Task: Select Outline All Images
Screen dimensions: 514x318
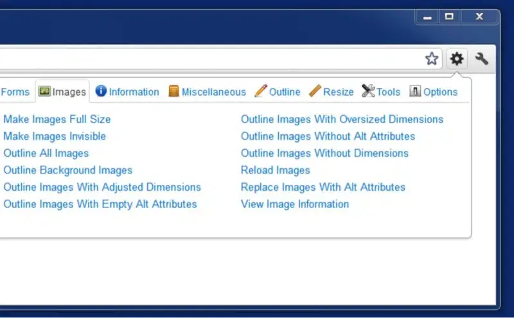Action: [x=46, y=154]
